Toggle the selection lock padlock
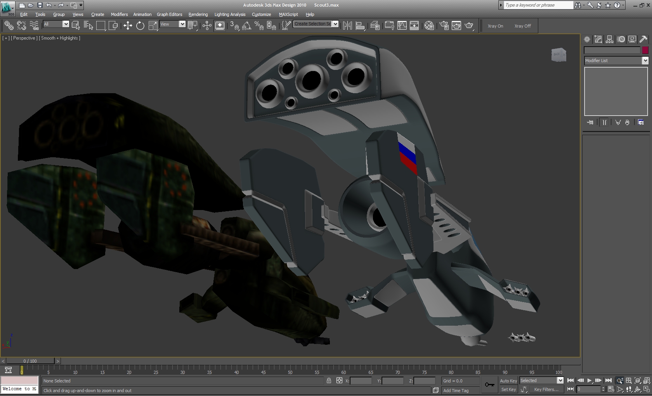The image size is (652, 396). pyautogui.click(x=329, y=381)
